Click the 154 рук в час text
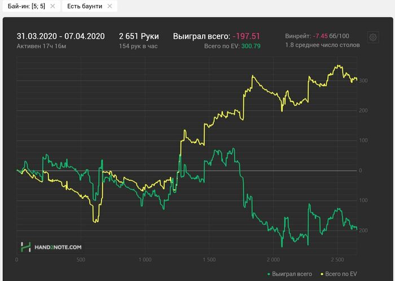The image size is (395, 281). pos(138,46)
